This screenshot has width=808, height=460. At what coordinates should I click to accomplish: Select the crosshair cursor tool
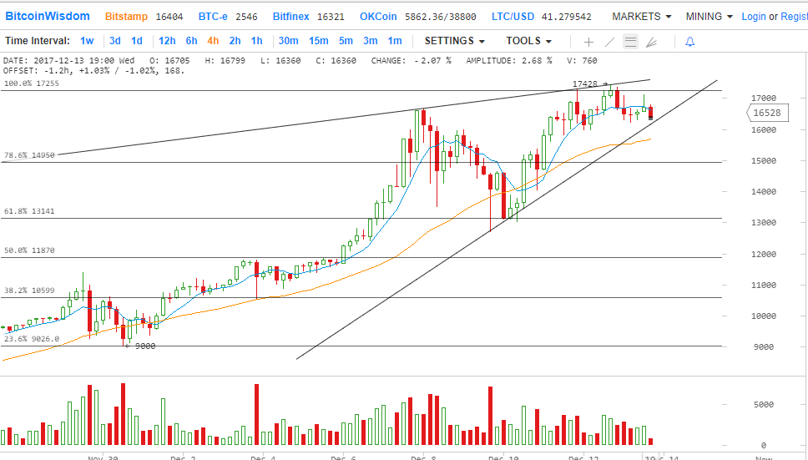[x=588, y=41]
